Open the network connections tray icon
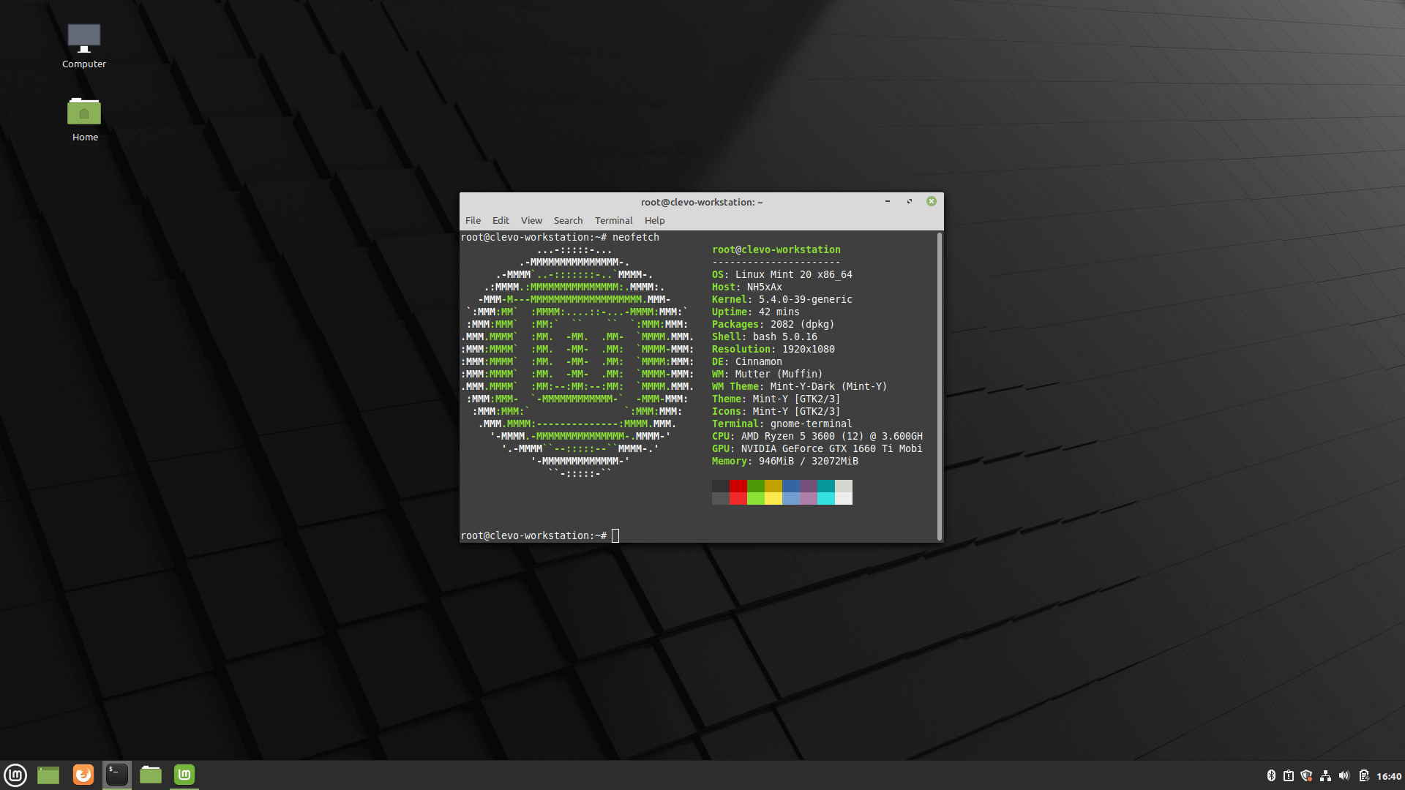 1325,775
